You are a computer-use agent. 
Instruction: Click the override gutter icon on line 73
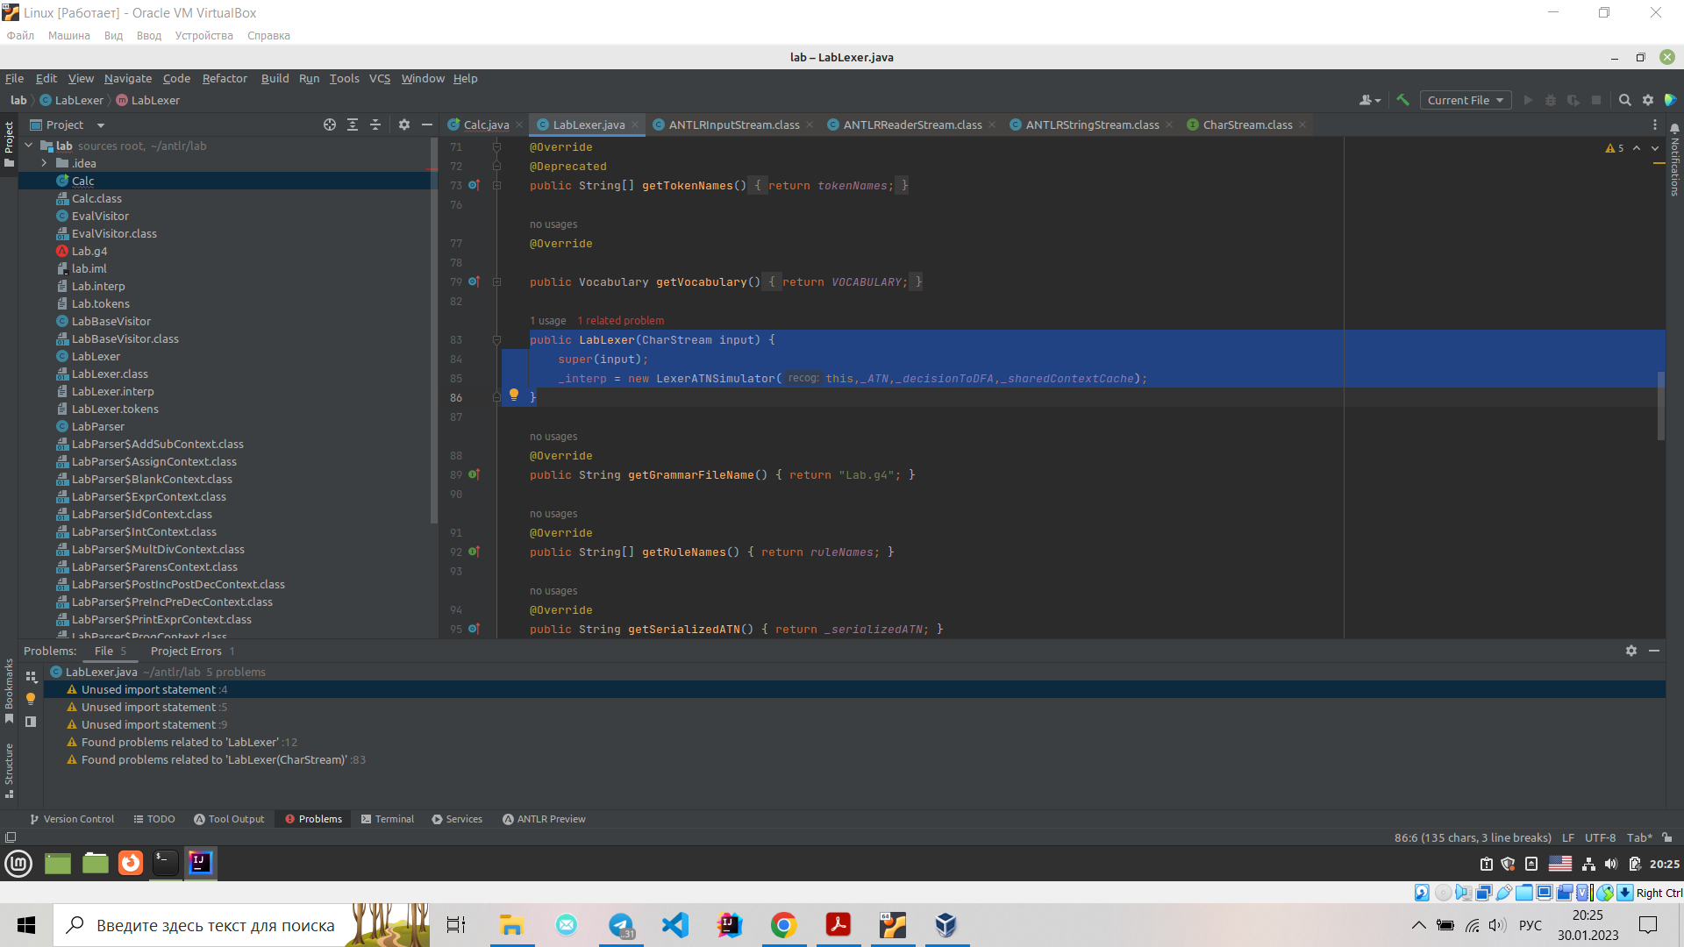(x=474, y=185)
